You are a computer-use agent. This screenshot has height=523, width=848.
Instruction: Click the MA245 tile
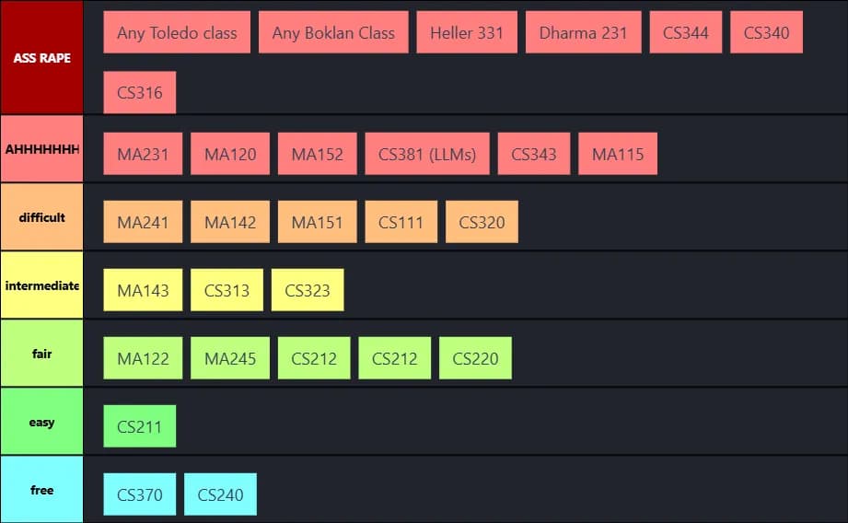click(230, 358)
